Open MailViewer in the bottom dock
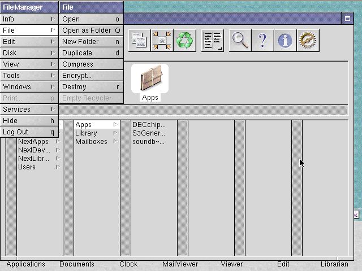The height and width of the screenshot is (271, 362). [180, 264]
